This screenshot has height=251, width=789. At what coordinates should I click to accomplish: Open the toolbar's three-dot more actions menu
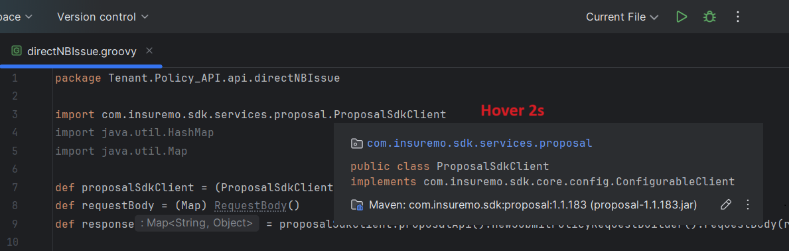click(738, 17)
